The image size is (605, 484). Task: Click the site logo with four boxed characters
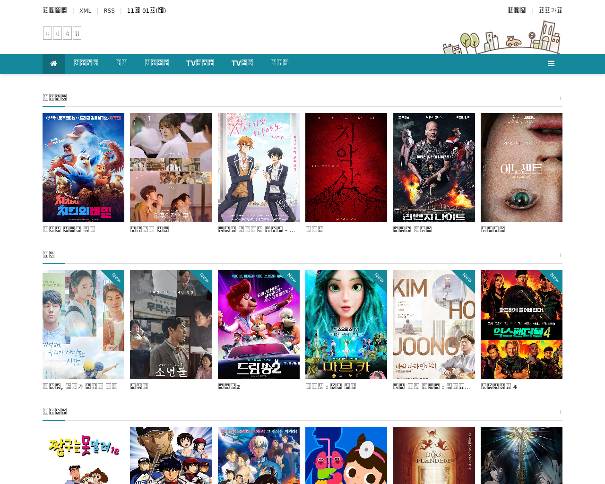62,33
